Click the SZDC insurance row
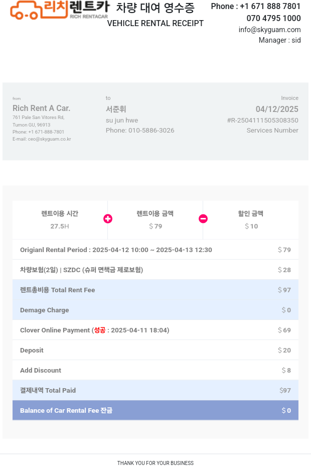 [x=155, y=270]
